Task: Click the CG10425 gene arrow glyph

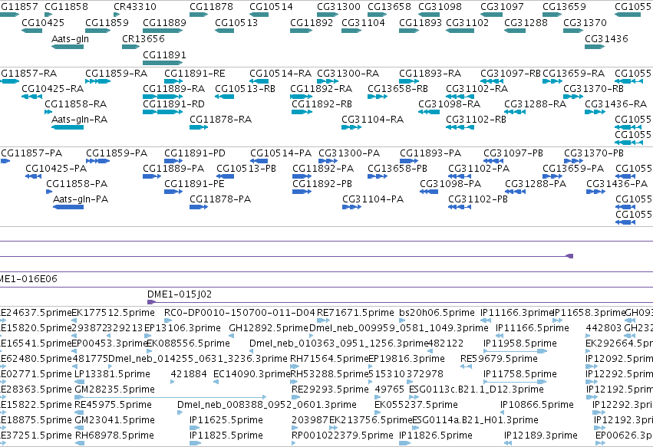Action: point(31,31)
